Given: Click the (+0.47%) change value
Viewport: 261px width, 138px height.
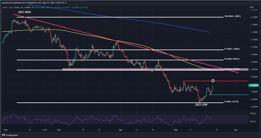Looking at the screenshot, I should [x=84, y=8].
